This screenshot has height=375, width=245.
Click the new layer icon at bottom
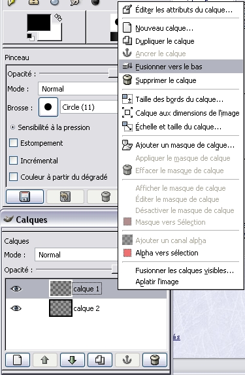coord(18,360)
